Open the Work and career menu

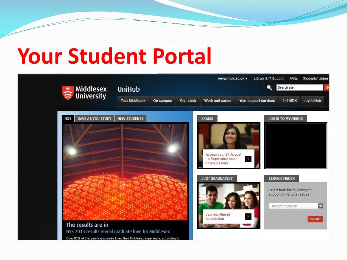(x=218, y=101)
